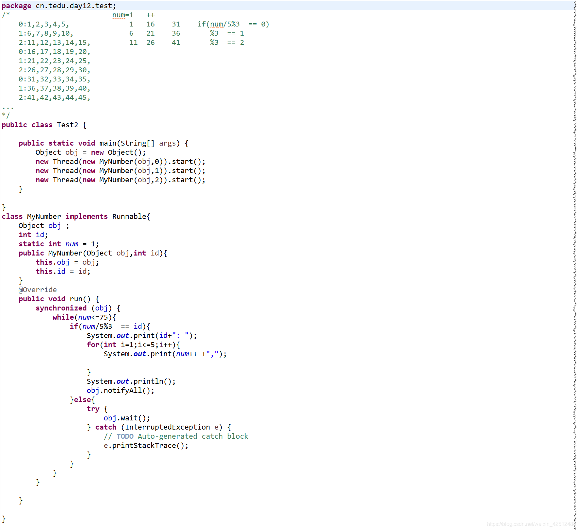The width and height of the screenshot is (579, 530).
Task: Click the MyNumber constructor signature
Action: [x=93, y=253]
